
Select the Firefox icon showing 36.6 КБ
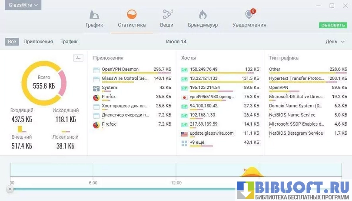[96, 97]
